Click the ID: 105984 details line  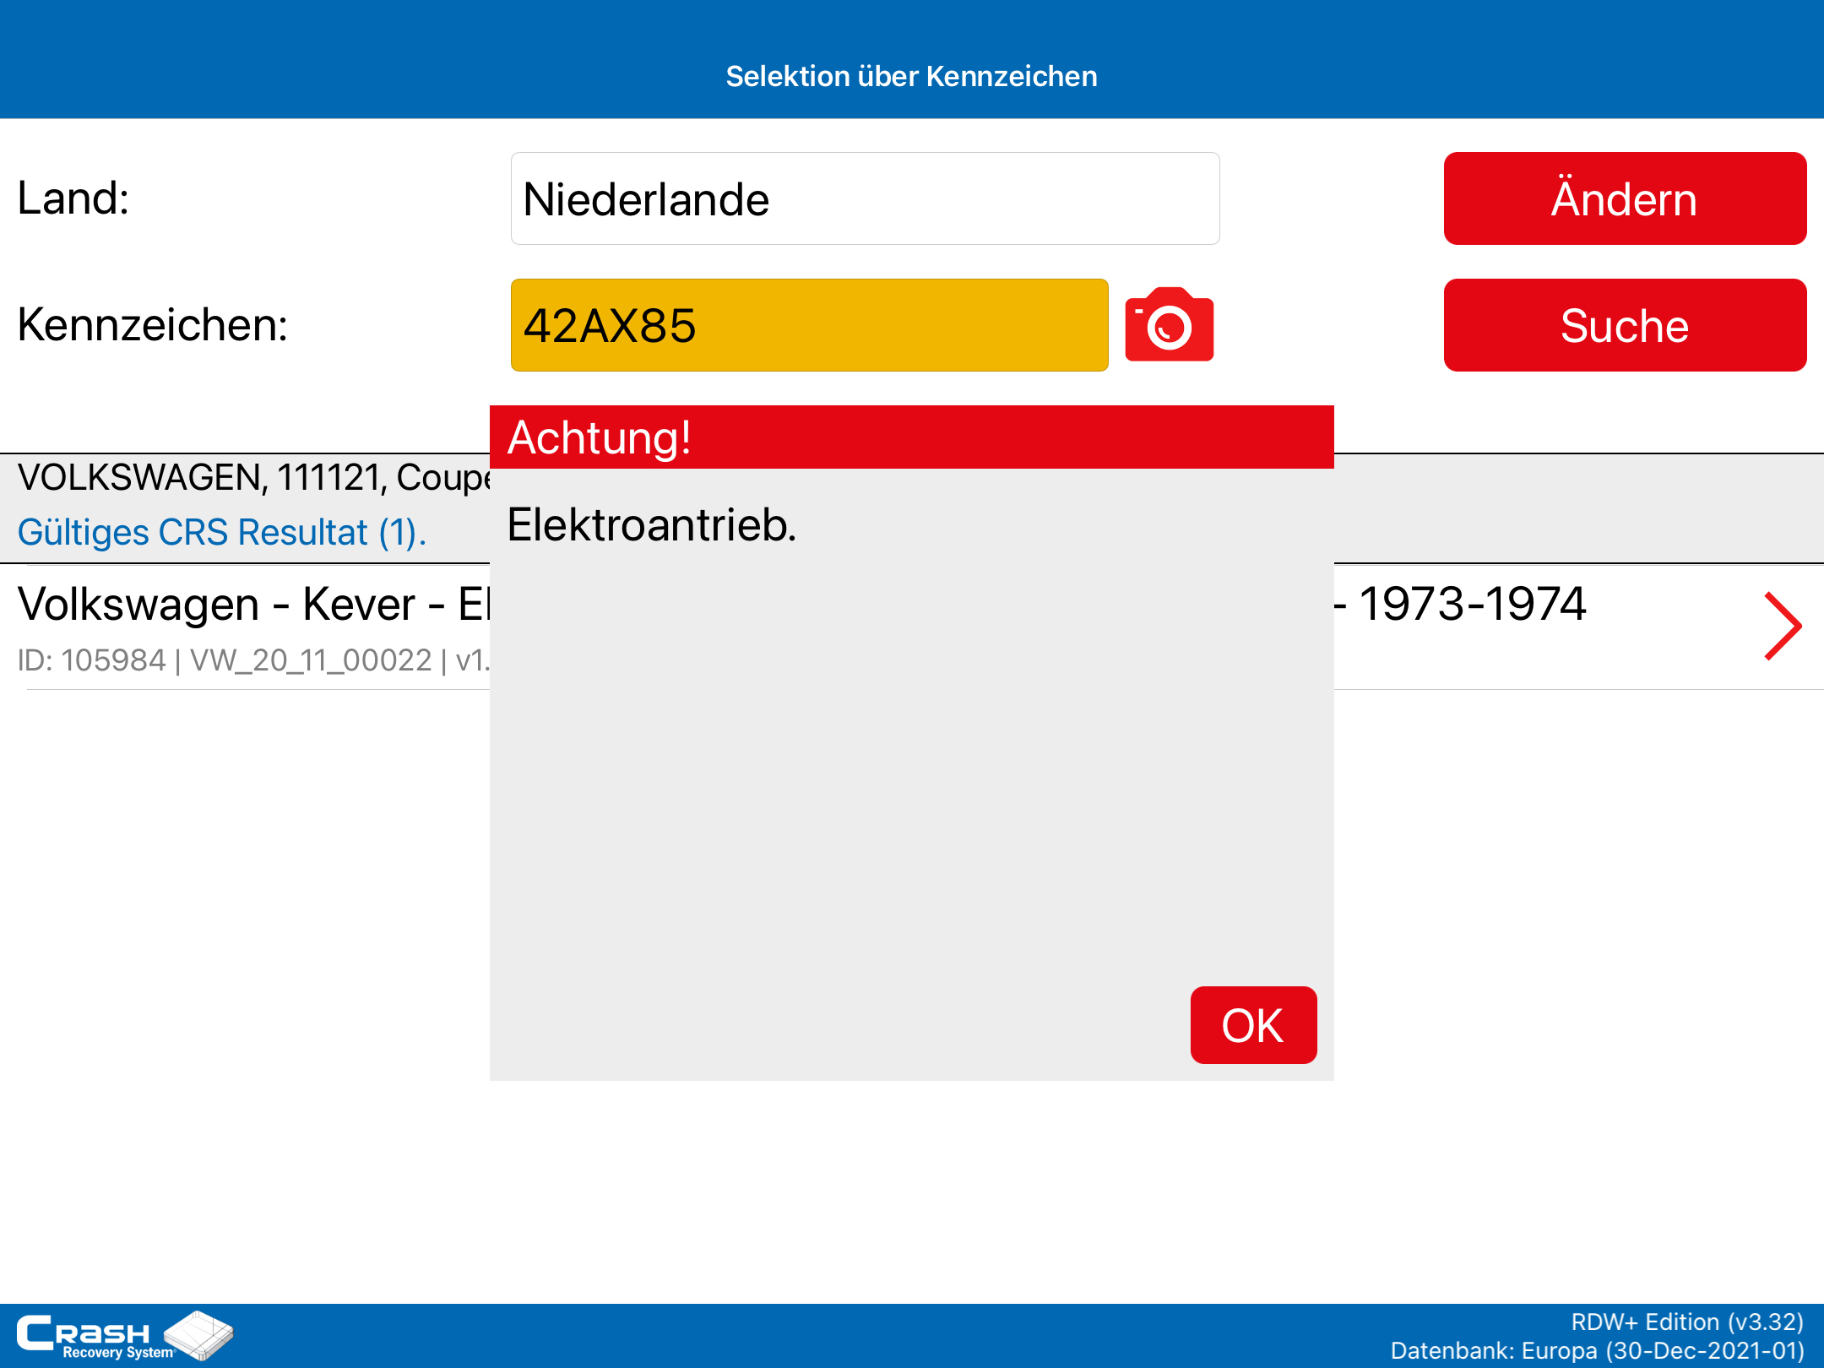tap(252, 660)
